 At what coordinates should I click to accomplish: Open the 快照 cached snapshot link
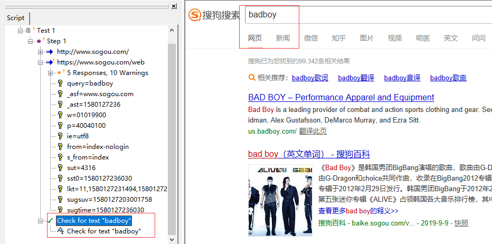click(461, 223)
